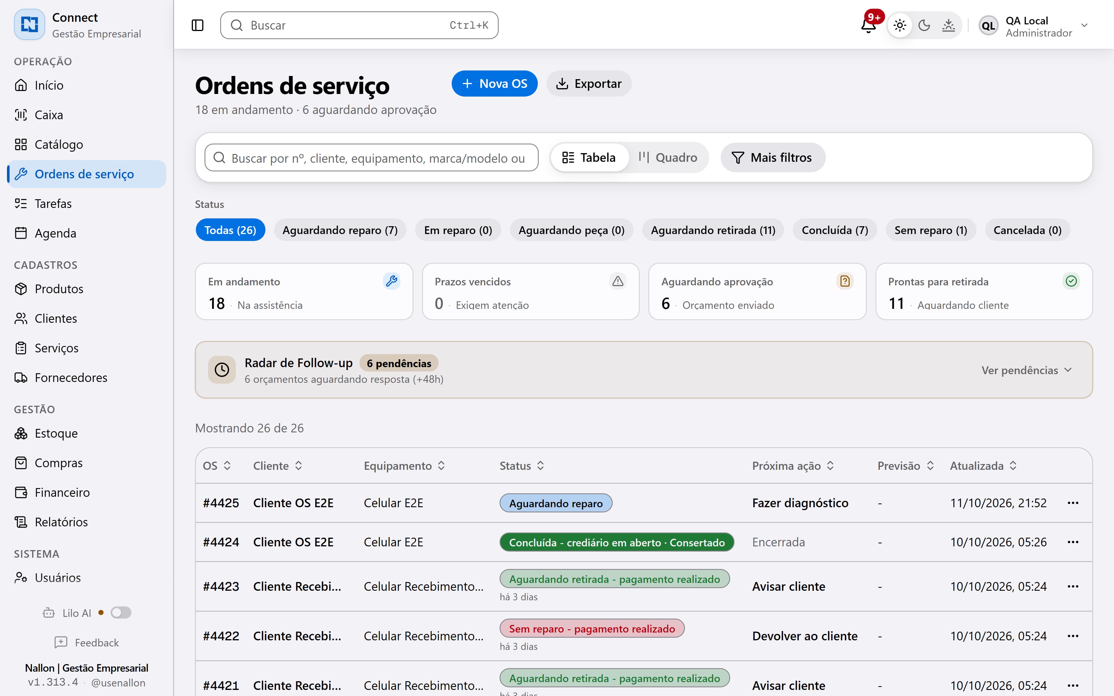
Task: Sort table by Cliente column
Action: point(278,466)
